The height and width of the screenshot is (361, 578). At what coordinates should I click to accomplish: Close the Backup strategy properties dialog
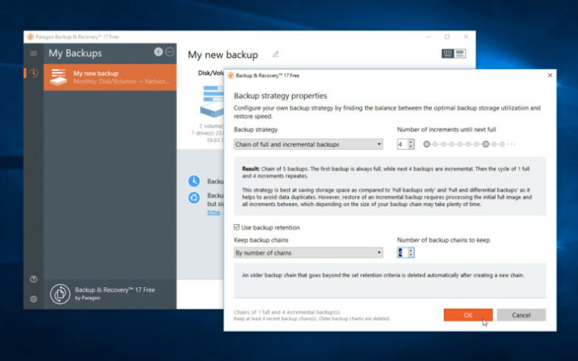550,75
